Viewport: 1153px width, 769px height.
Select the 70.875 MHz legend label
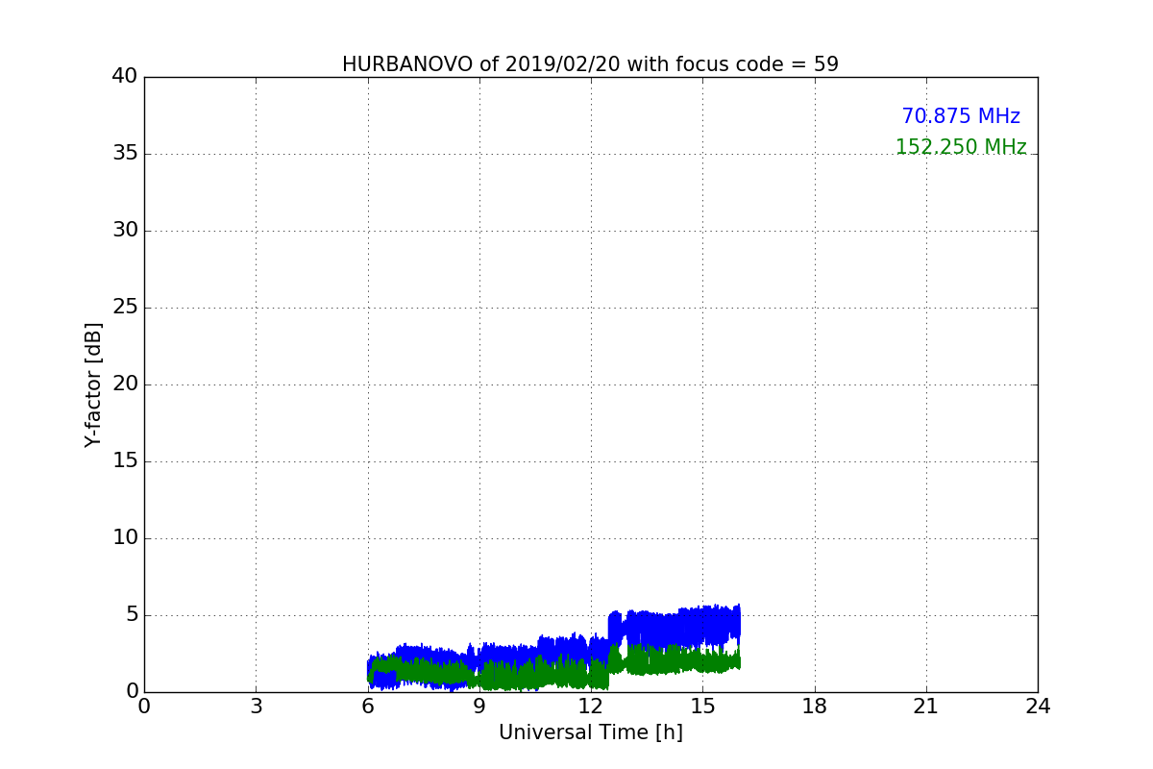(x=961, y=116)
